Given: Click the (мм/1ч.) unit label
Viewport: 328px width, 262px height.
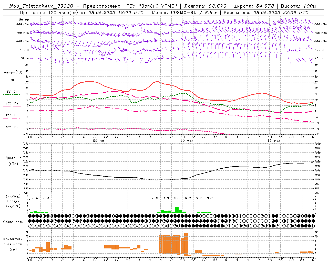Looking at the screenshot, I should [x=13, y=206].
